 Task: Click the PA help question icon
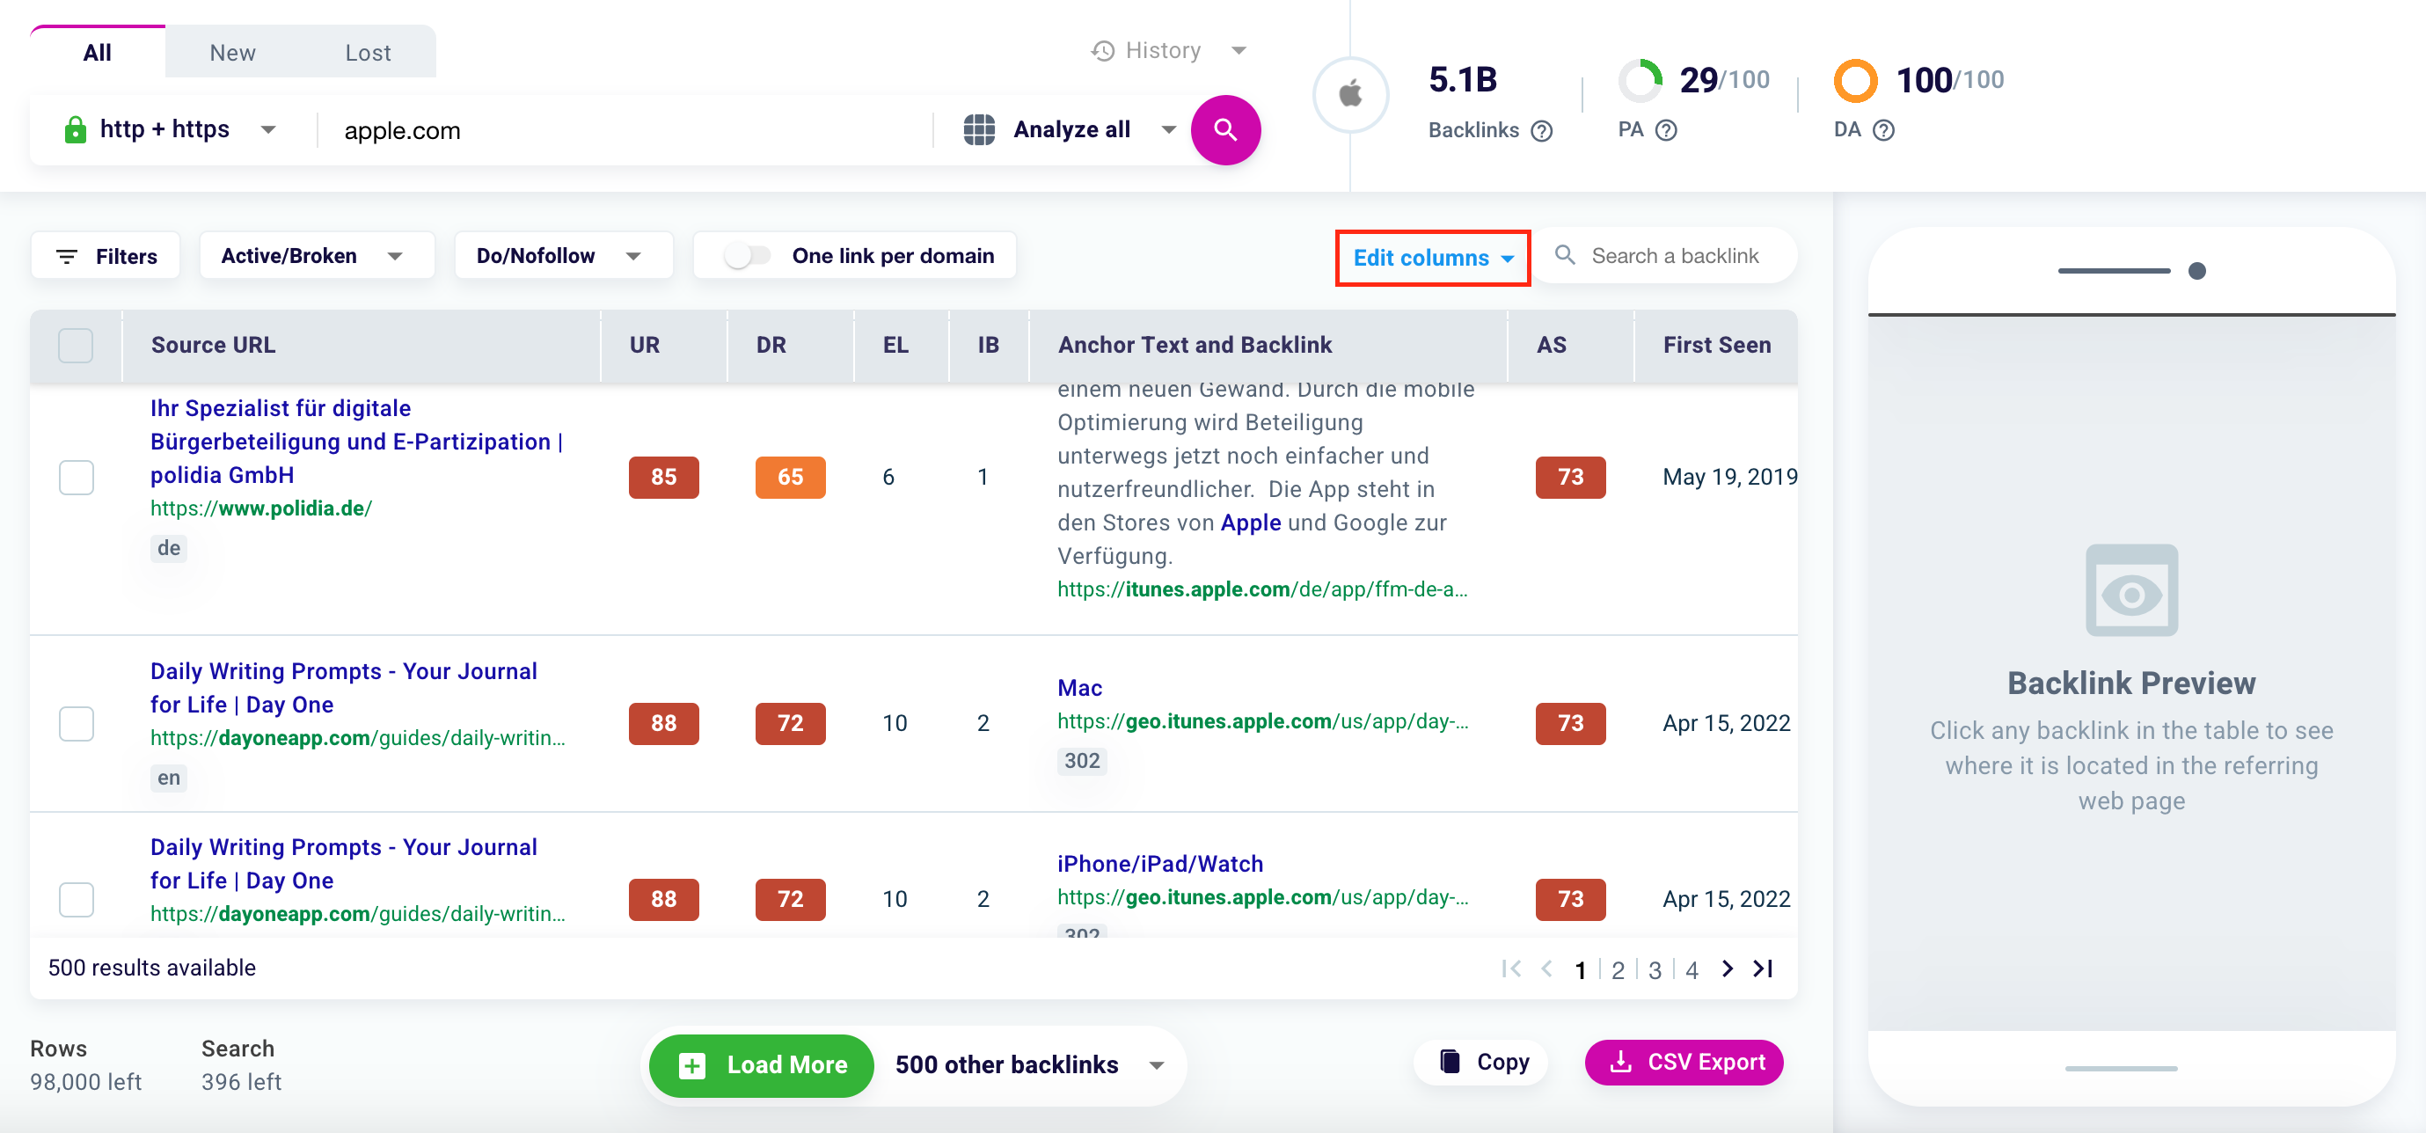1666,130
